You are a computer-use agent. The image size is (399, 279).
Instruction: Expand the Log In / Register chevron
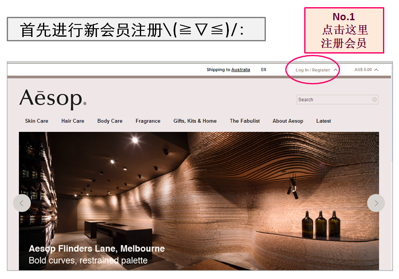(336, 70)
